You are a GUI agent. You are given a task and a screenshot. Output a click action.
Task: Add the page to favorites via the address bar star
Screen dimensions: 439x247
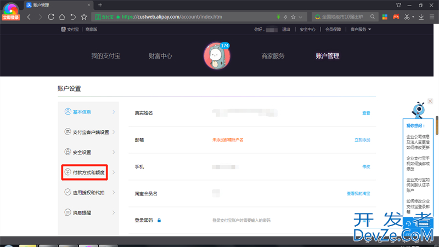tap(293, 17)
